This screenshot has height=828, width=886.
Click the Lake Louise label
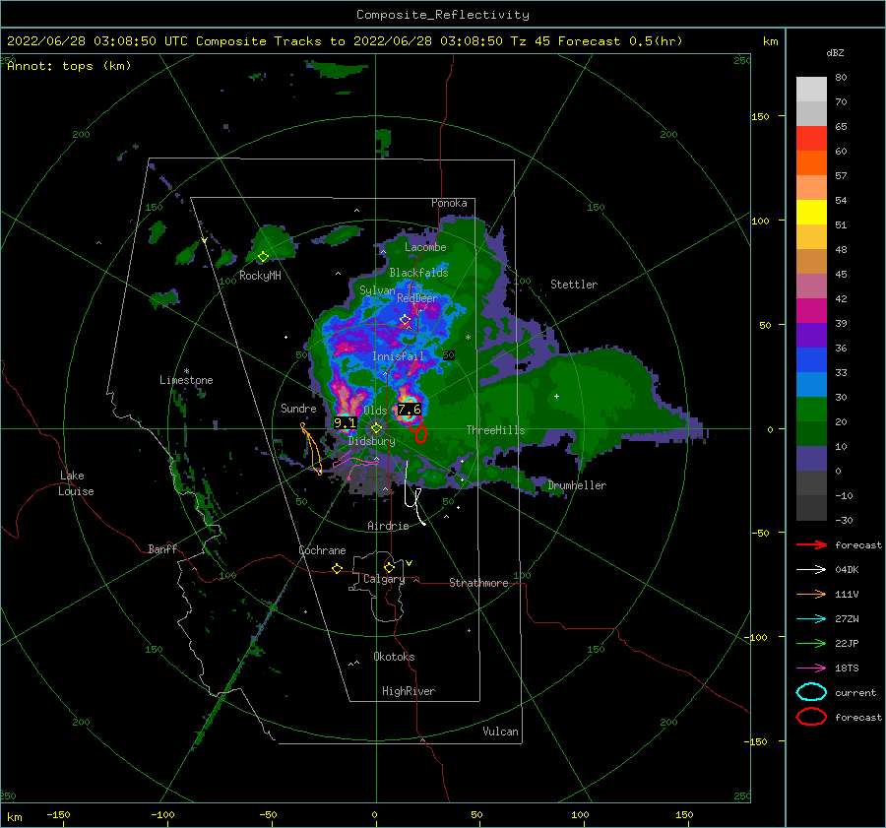[x=77, y=483]
